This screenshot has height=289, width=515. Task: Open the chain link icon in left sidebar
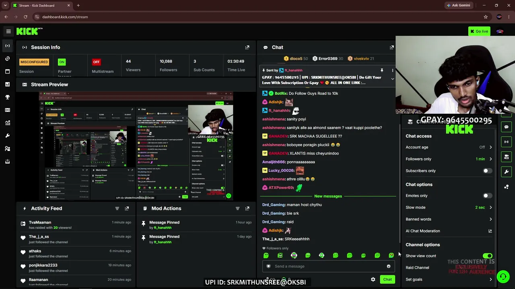pos(8,59)
